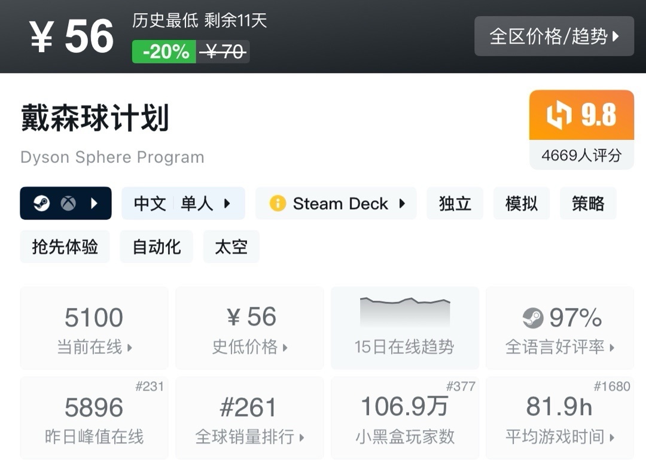The height and width of the screenshot is (469, 646).
Task: Open 全球销量排行 #261 ranking
Action: [249, 418]
